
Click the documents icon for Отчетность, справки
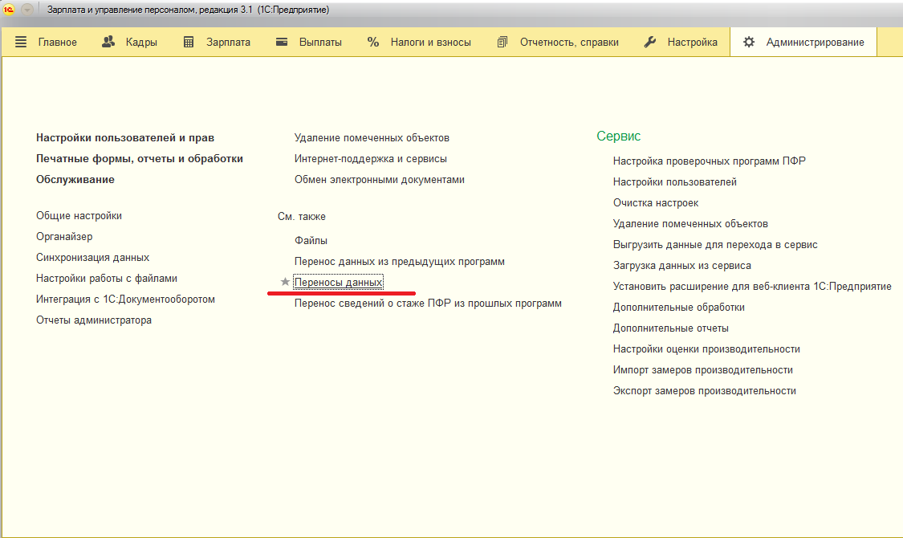(502, 42)
